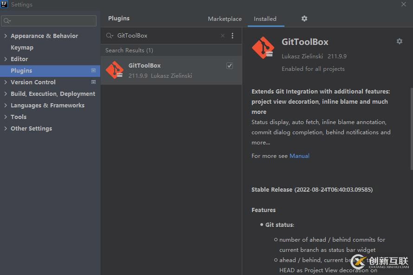Open the Manual link for GitToolBox
Image resolution: width=413 pixels, height=275 pixels.
[299, 156]
